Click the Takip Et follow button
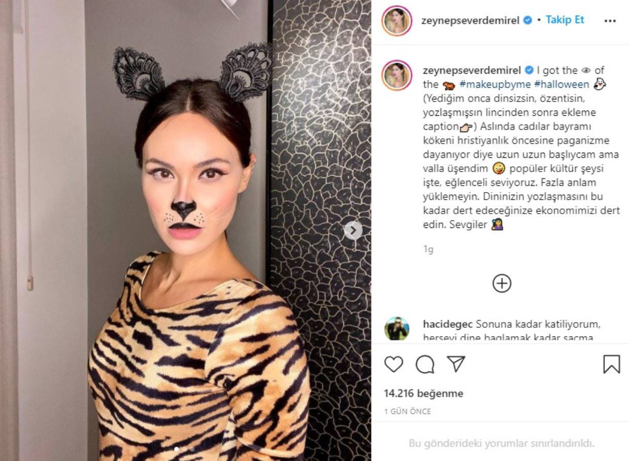This screenshot has height=461, width=629. click(x=565, y=20)
